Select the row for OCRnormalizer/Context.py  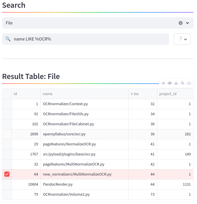coord(7,104)
